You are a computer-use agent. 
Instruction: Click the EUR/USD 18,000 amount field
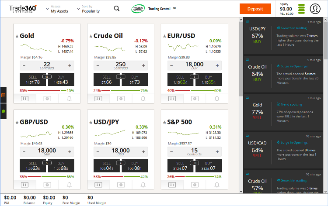tap(194, 65)
